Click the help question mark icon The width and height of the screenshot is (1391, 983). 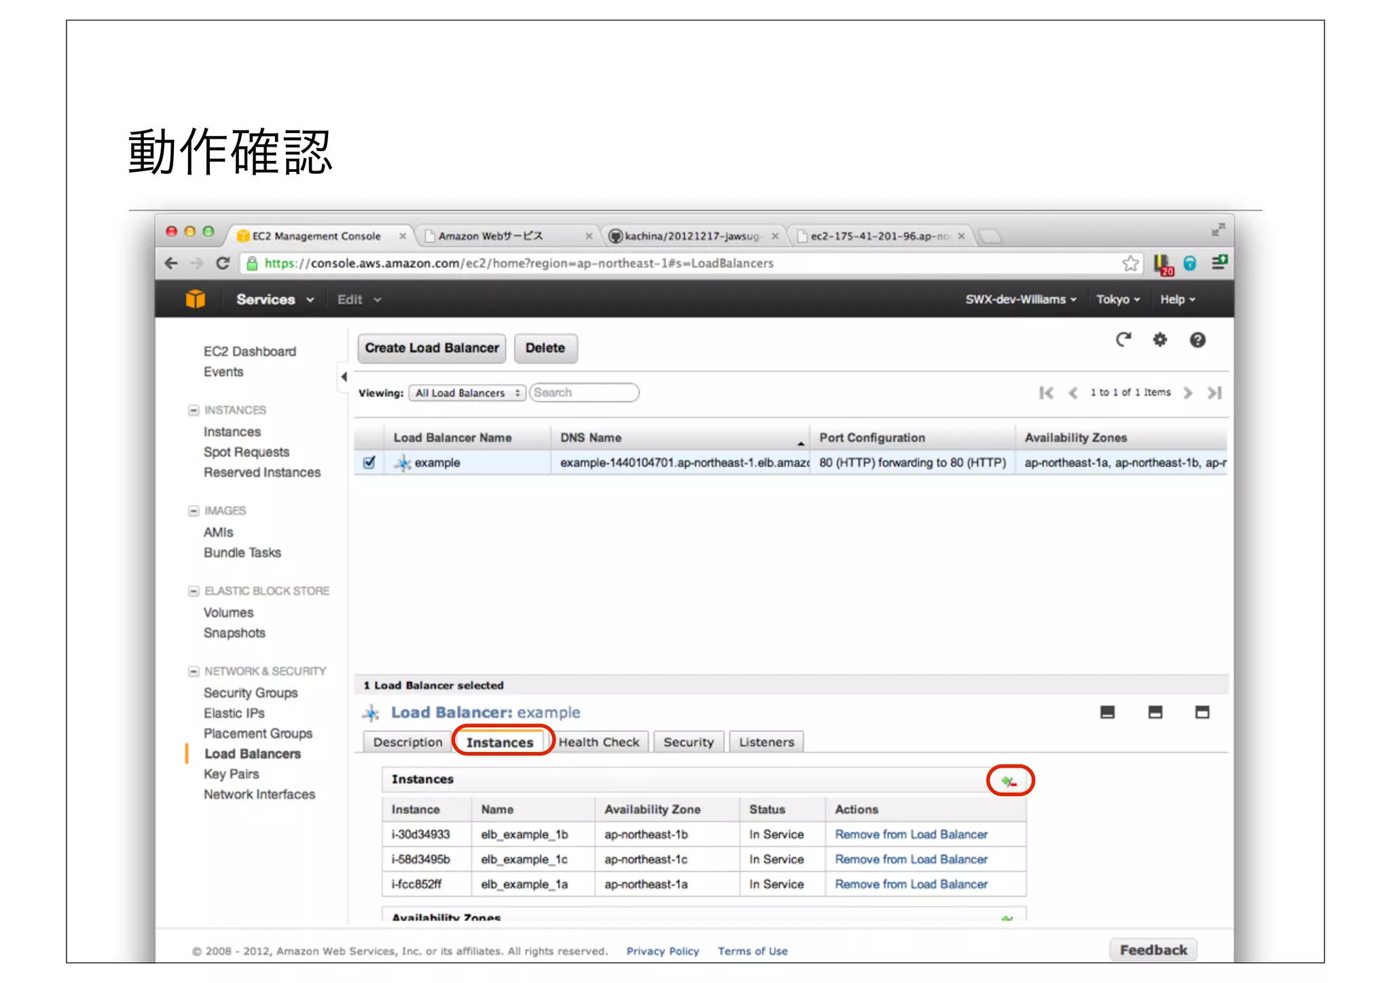(x=1197, y=340)
